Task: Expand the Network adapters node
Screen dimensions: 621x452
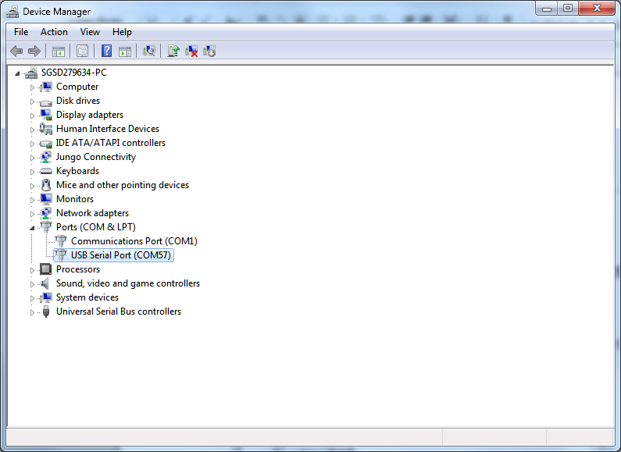Action: pyautogui.click(x=33, y=214)
